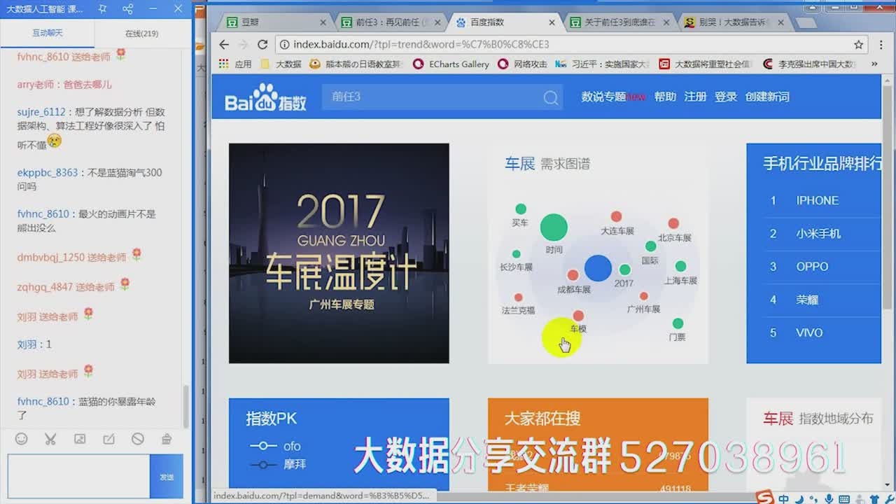Open the emoji picker in chat toolbar
The width and height of the screenshot is (896, 504).
pos(22,439)
